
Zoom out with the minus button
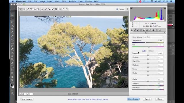coord(20,94)
